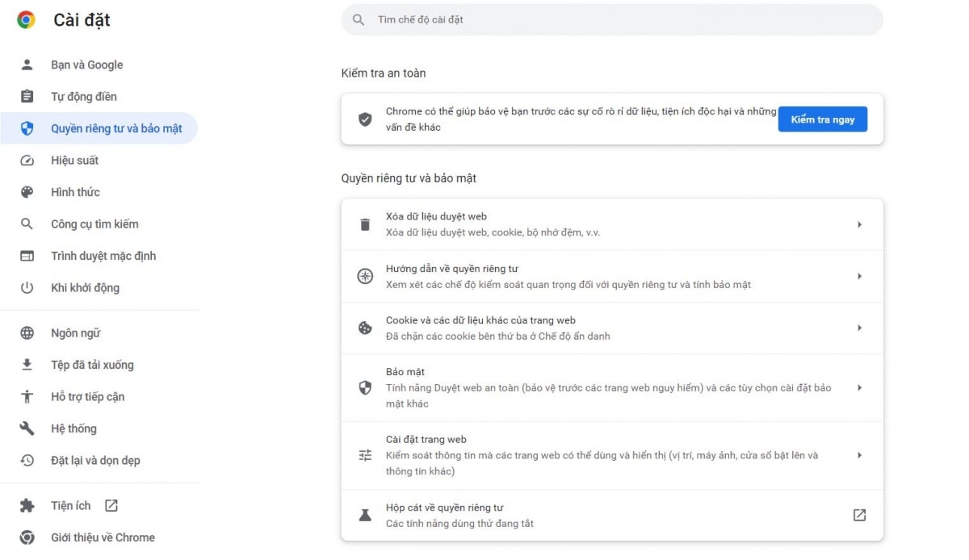Screen dimensions: 969x560
Task: Expand arrow for Xóa dữ liệu duyệt web
Action: pos(859,224)
